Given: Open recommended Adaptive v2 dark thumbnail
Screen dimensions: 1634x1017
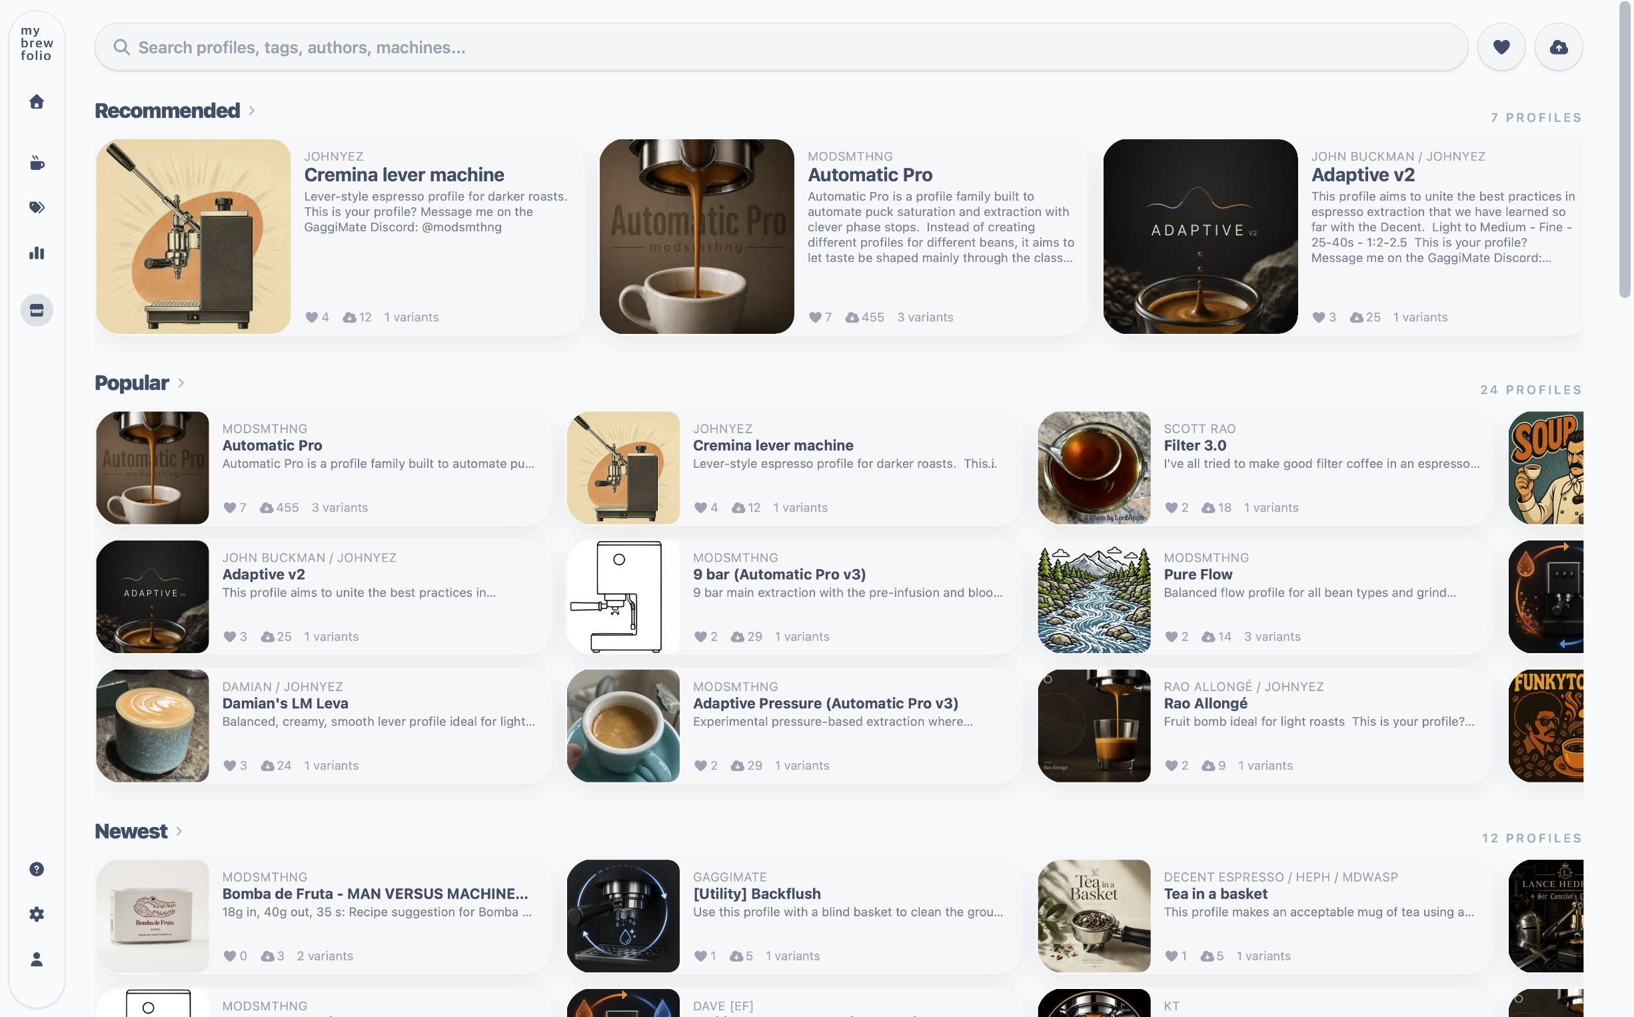Looking at the screenshot, I should tap(1200, 236).
